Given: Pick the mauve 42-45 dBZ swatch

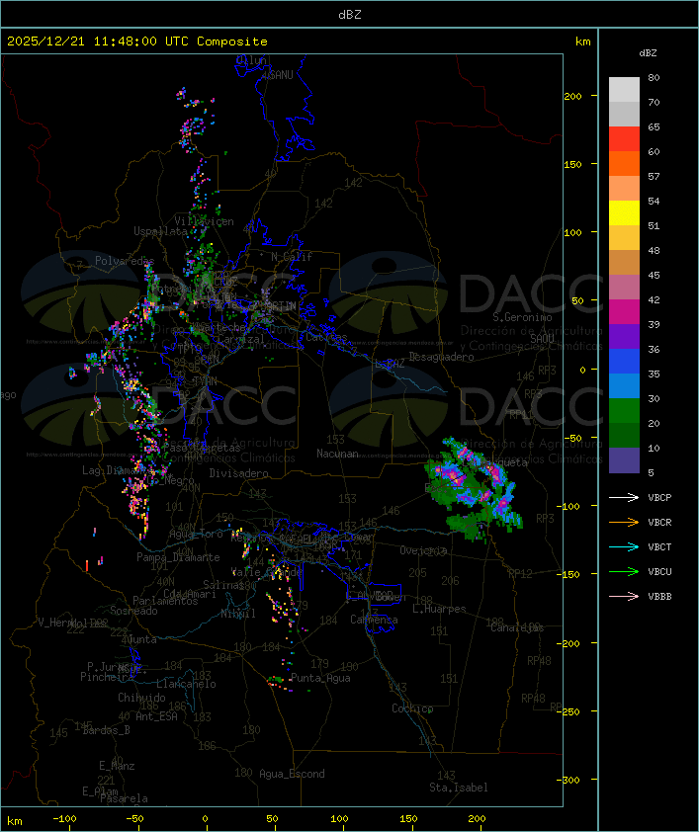Looking at the screenshot, I should click(624, 288).
